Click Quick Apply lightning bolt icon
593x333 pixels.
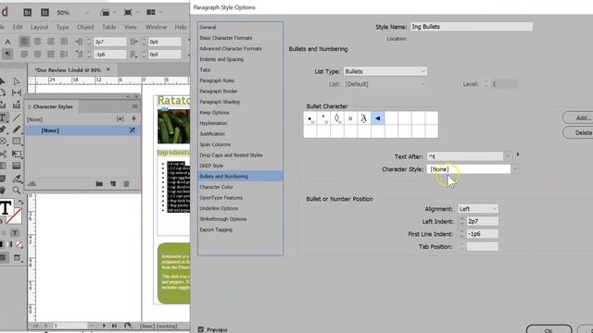(x=133, y=119)
